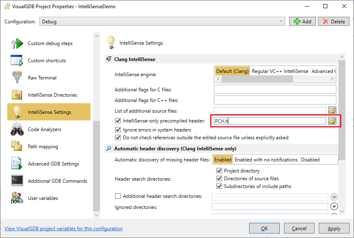Viewport: 354px width, 238px height.
Task: Click the IntelliSense Directories folder icon
Action: click(x=17, y=95)
